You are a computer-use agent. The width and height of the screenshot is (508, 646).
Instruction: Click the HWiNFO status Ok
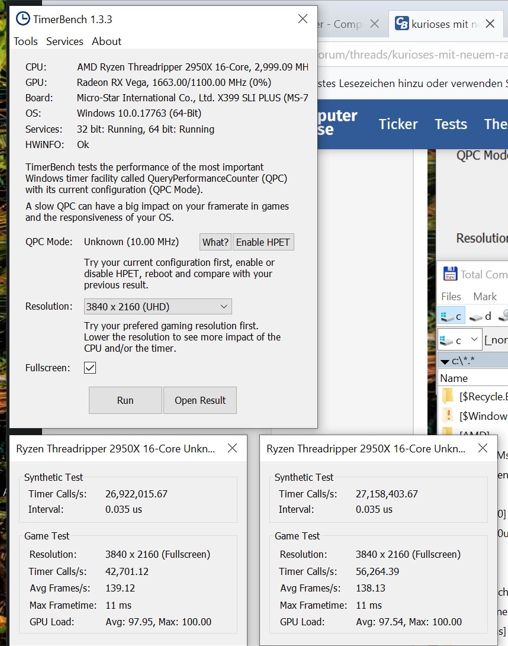[83, 144]
